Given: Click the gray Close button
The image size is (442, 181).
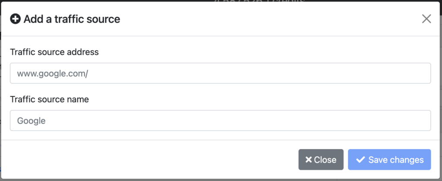Looking at the screenshot, I should pyautogui.click(x=321, y=159).
